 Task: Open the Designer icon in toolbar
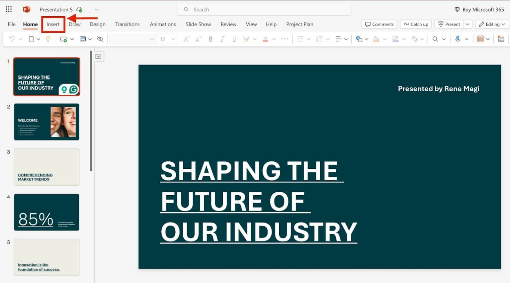pyautogui.click(x=501, y=39)
